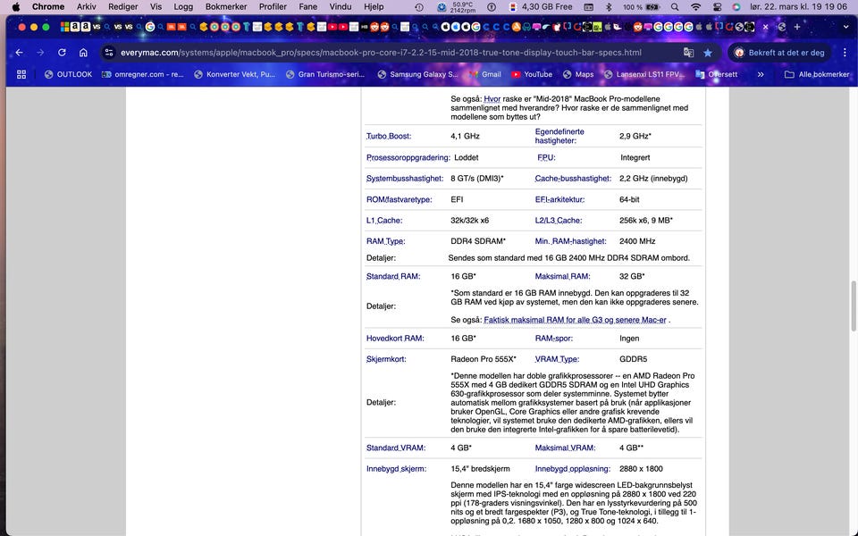Open Control Center from menu bar
The image size is (858, 536).
[x=718, y=7]
